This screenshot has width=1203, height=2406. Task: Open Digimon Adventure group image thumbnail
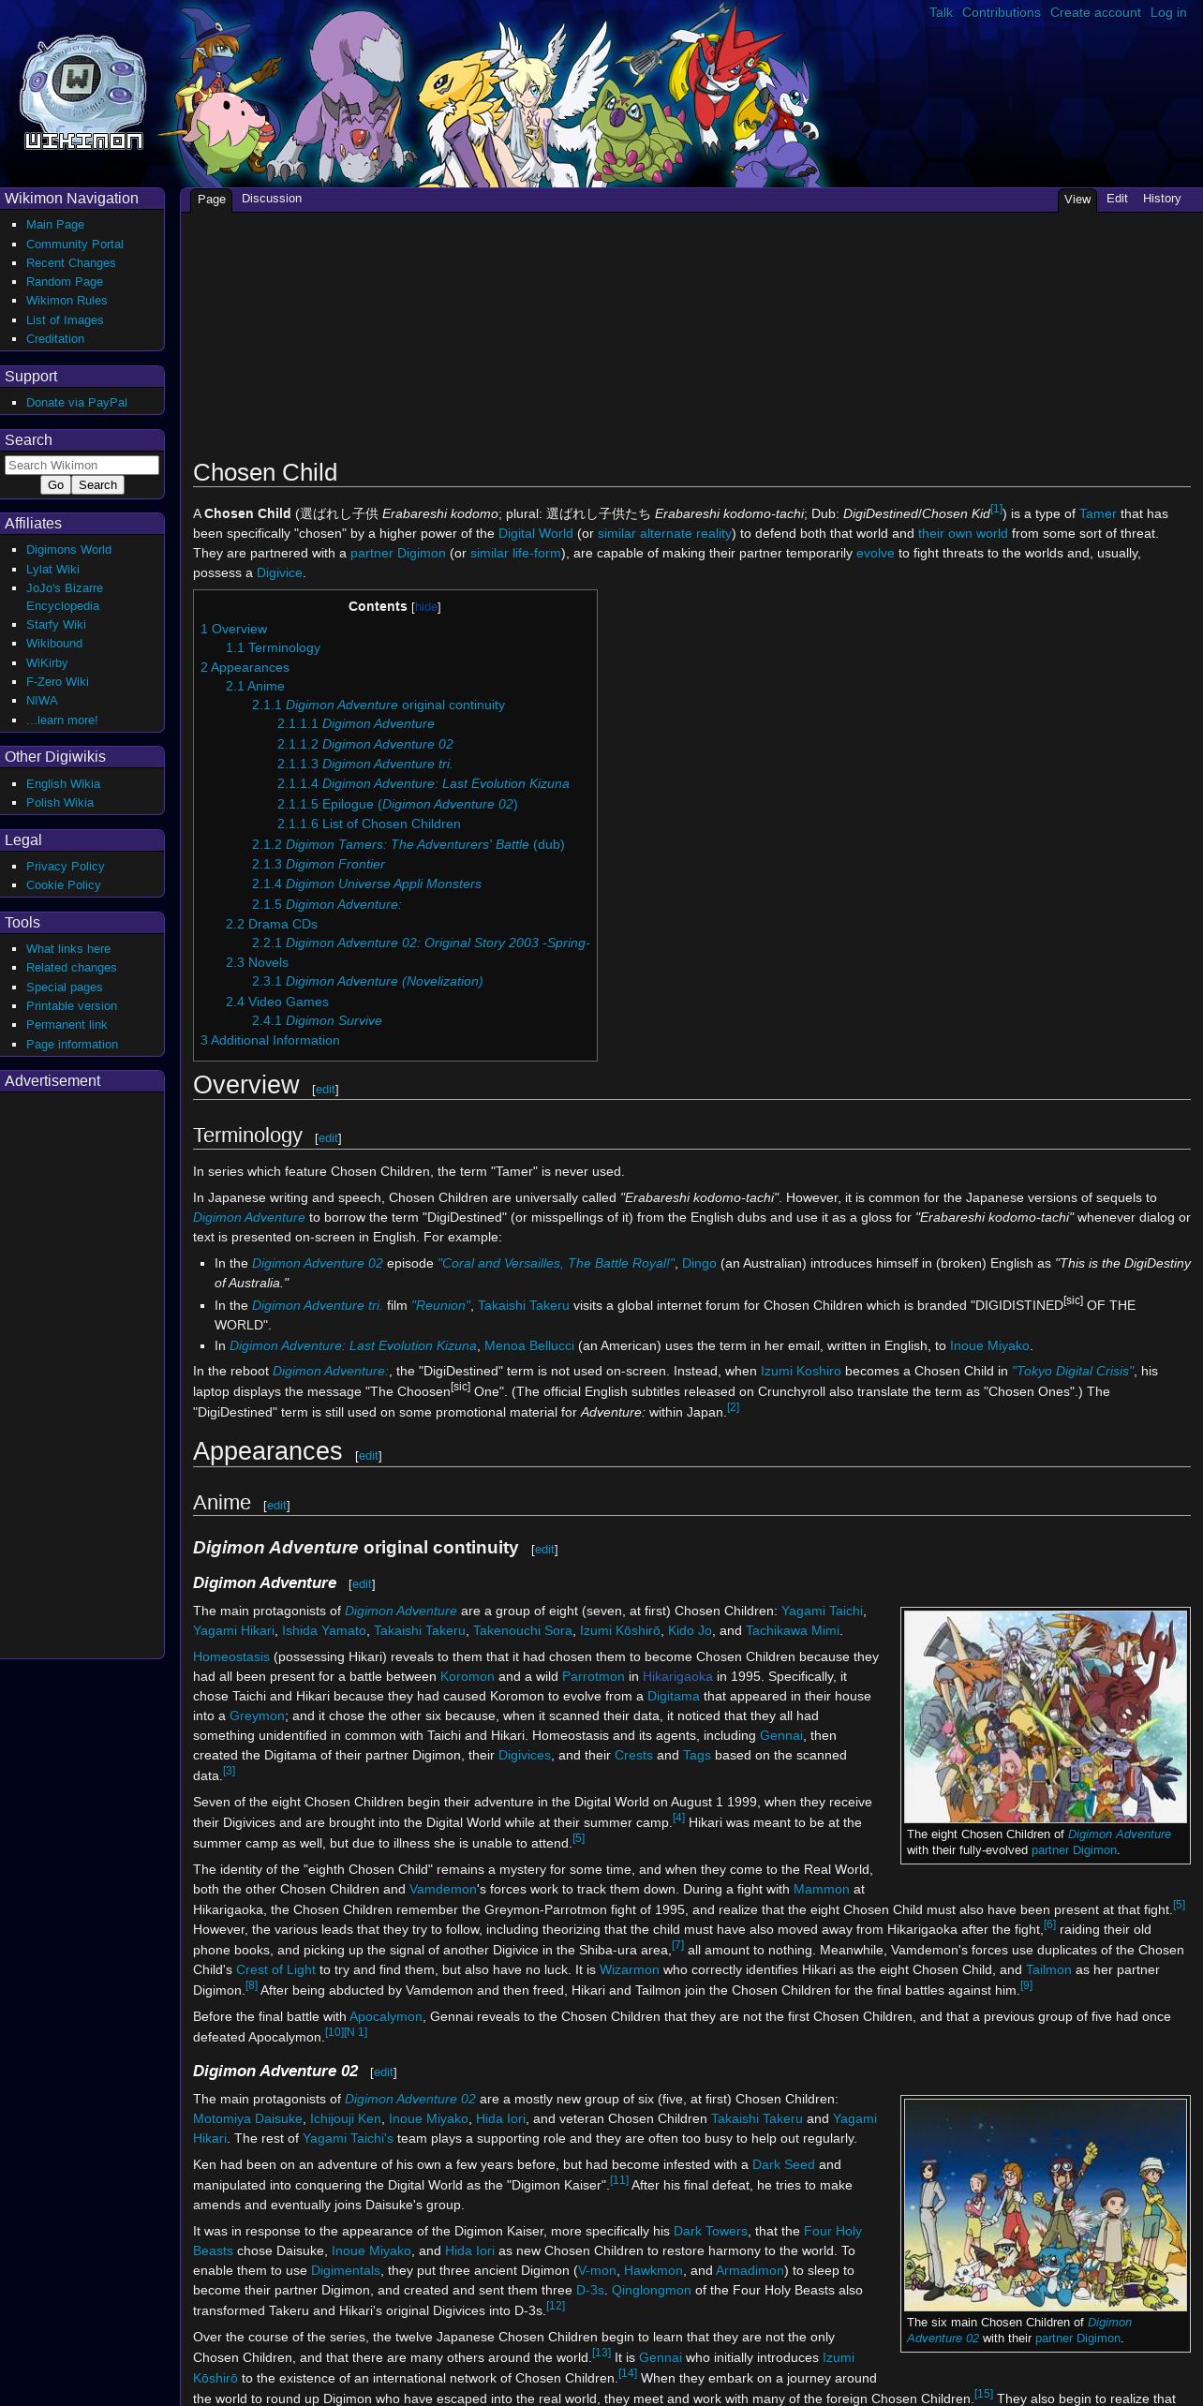pos(1046,1716)
